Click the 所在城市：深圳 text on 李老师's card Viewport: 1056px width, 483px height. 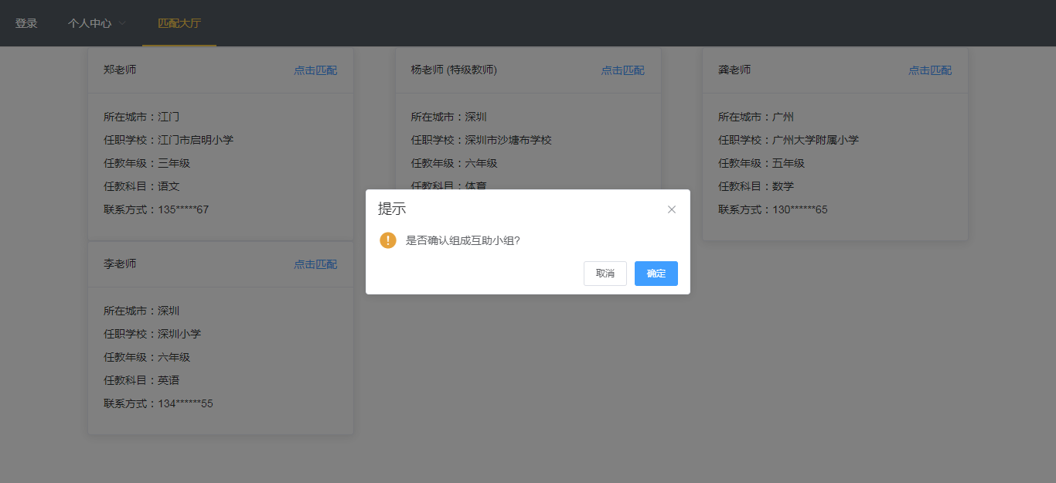pyautogui.click(x=143, y=310)
